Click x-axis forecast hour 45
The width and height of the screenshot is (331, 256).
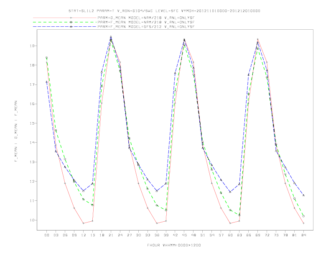point(184,235)
